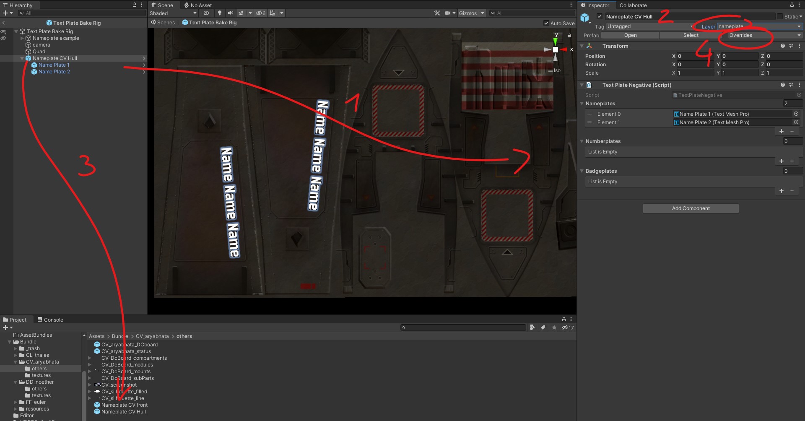Click the Add Component button
The image size is (805, 421).
coord(691,208)
